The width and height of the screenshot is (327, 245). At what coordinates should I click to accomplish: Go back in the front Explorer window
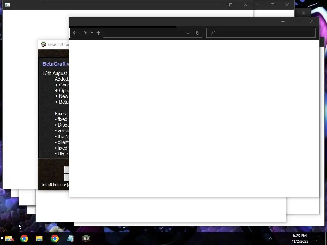pos(75,33)
